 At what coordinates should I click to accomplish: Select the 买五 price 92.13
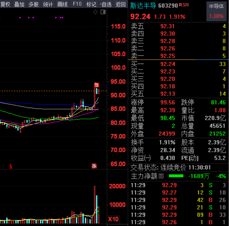point(167,94)
